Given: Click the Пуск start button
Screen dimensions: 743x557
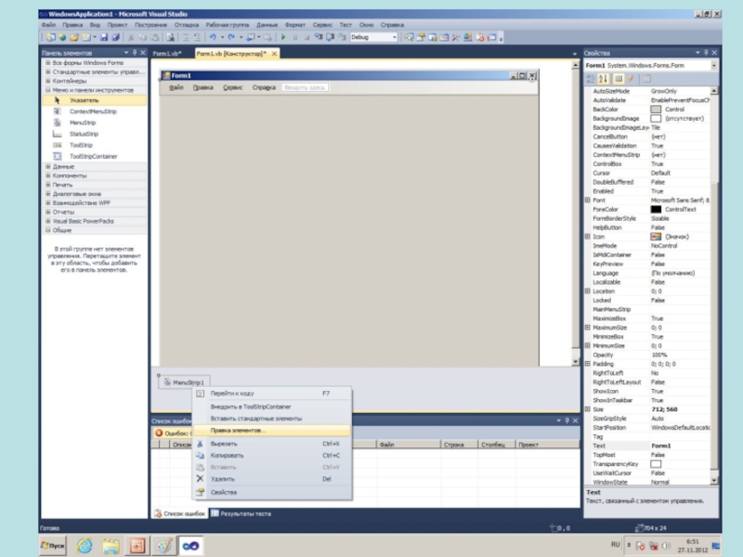Looking at the screenshot, I should click(51, 545).
